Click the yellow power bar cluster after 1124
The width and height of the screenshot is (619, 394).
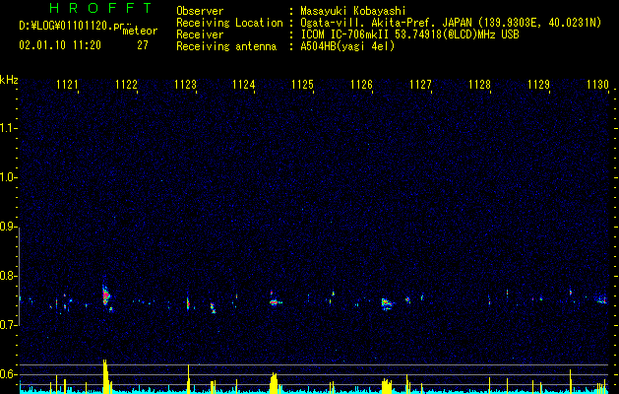coord(274,383)
